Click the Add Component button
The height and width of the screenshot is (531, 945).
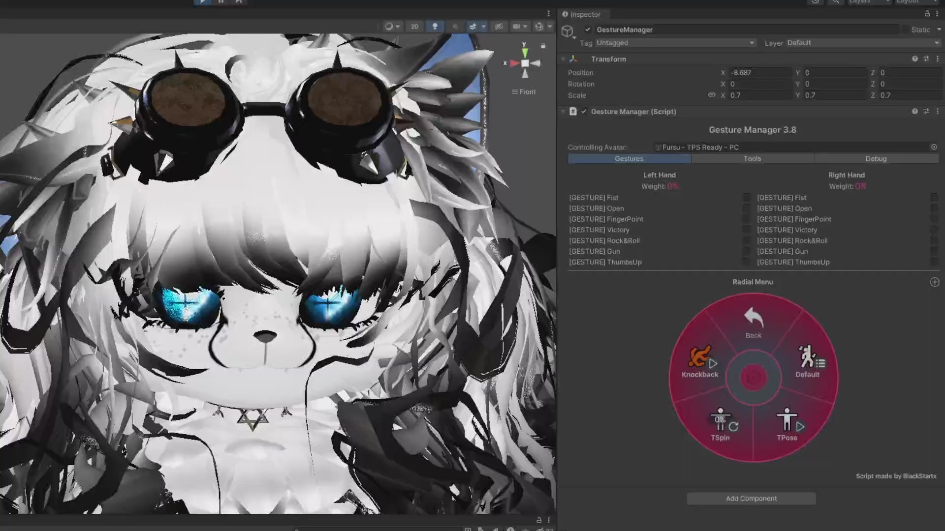(x=751, y=499)
